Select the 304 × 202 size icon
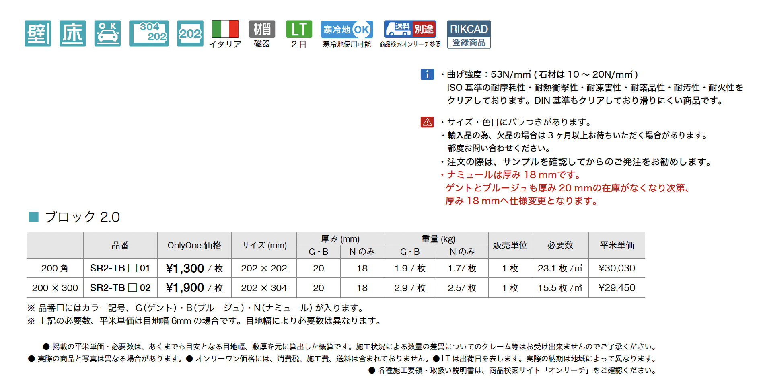The width and height of the screenshot is (759, 392). (148, 33)
